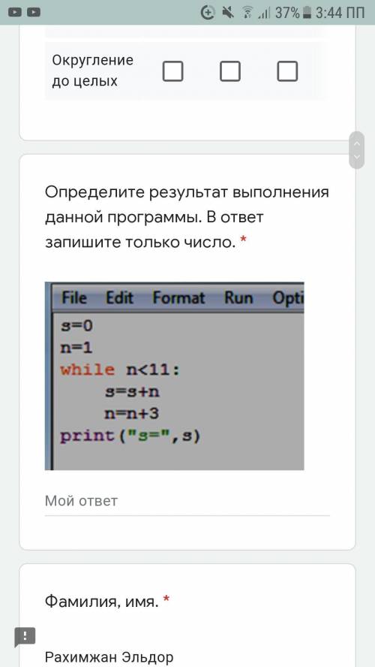Open the code screenshot image
The width and height of the screenshot is (375, 667).
(x=175, y=376)
